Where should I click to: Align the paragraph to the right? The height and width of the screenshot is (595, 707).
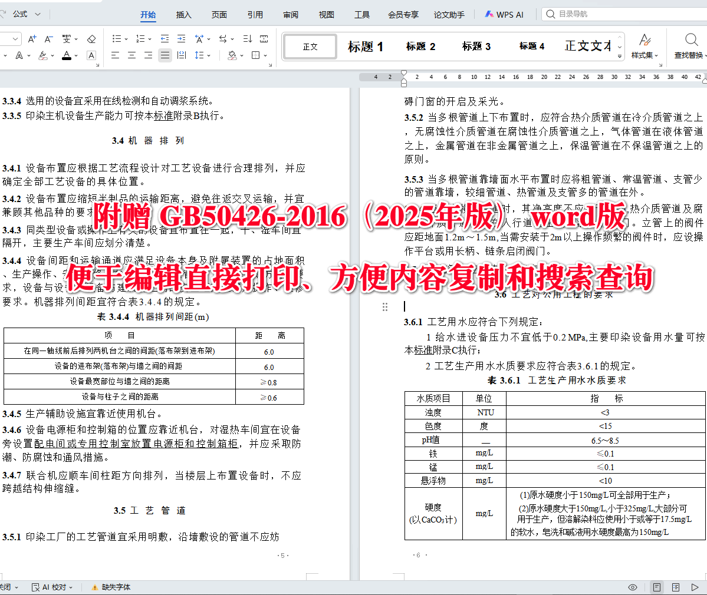coord(149,55)
